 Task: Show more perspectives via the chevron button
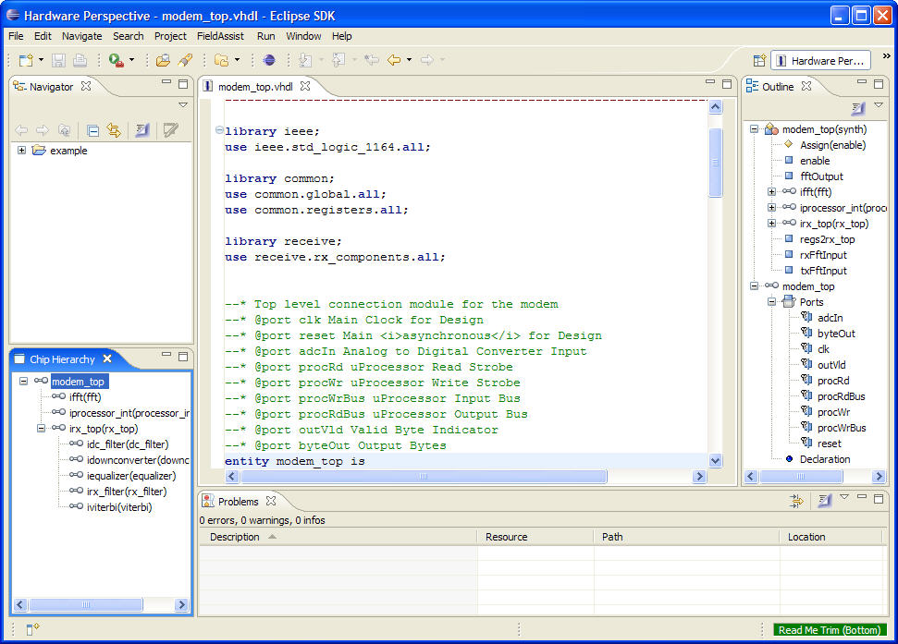click(x=887, y=56)
